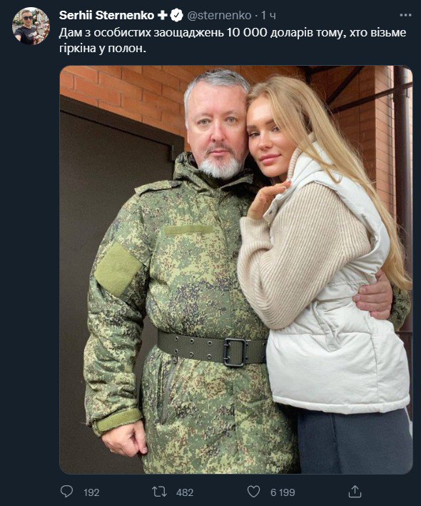
Task: Retweet using the retweet arrows icon
Action: point(159,492)
